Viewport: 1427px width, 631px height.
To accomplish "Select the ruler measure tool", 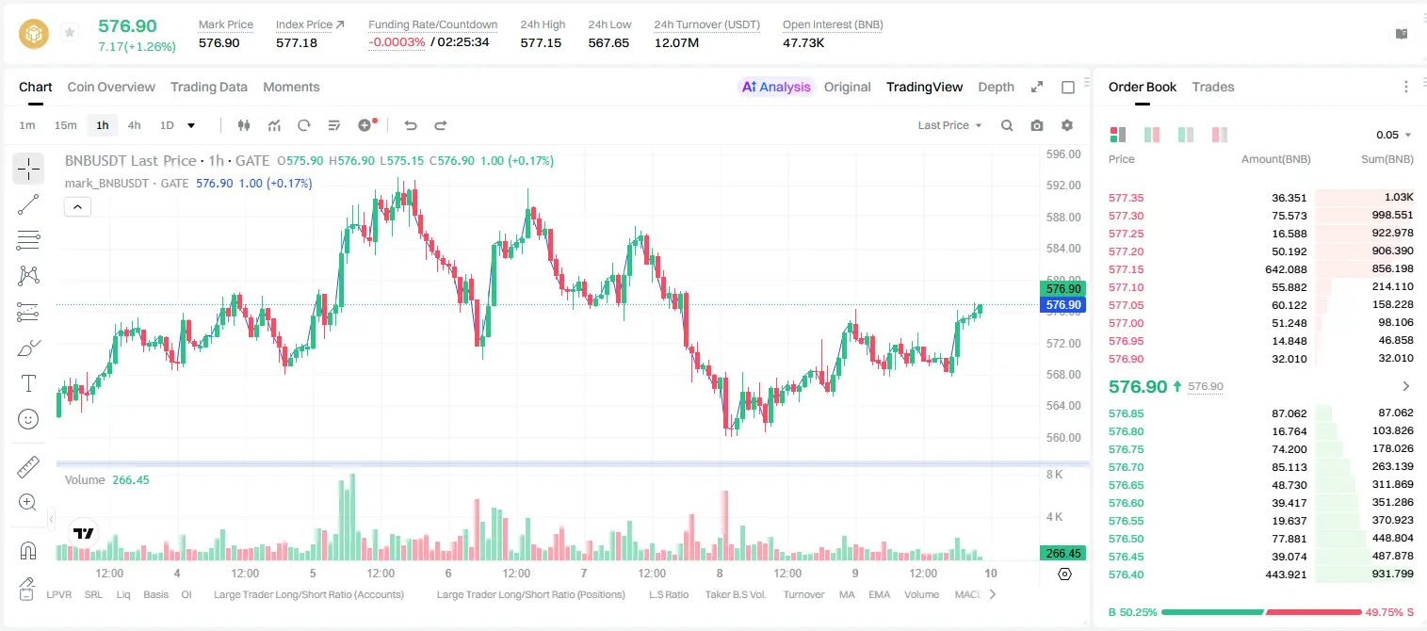I will pyautogui.click(x=28, y=466).
